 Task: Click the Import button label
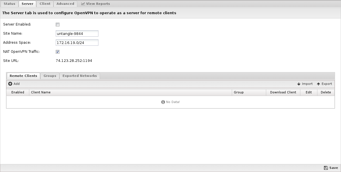(307, 84)
